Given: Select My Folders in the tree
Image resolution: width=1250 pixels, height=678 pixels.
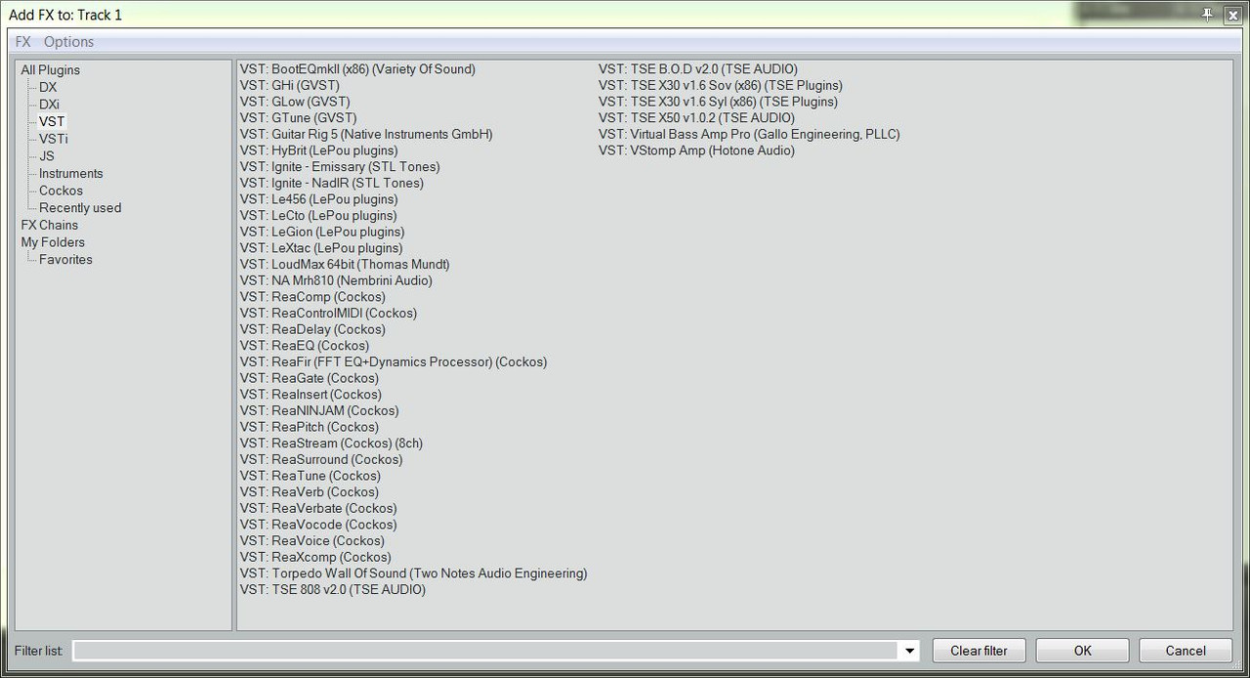Looking at the screenshot, I should click(53, 242).
